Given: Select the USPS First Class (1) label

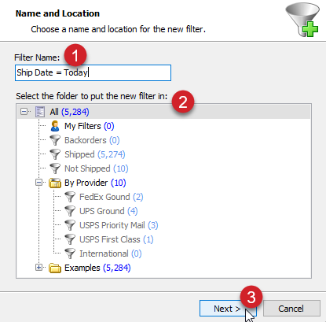Looking at the screenshot, I should pos(116,239).
